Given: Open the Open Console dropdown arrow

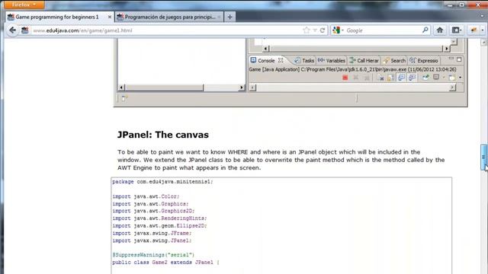Looking at the screenshot, I should coord(460,78).
